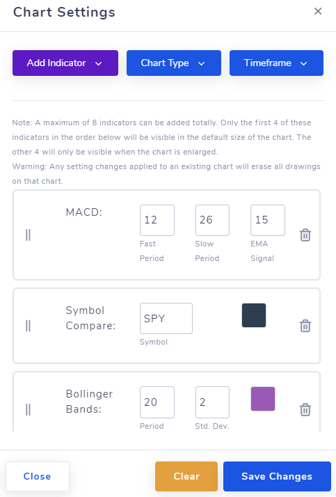
Task: Grab the MACD row drag handle
Action: (x=28, y=235)
